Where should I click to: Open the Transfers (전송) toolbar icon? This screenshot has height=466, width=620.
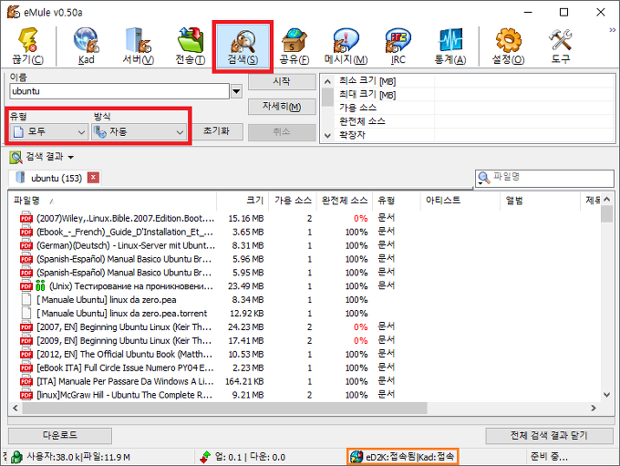point(191,46)
